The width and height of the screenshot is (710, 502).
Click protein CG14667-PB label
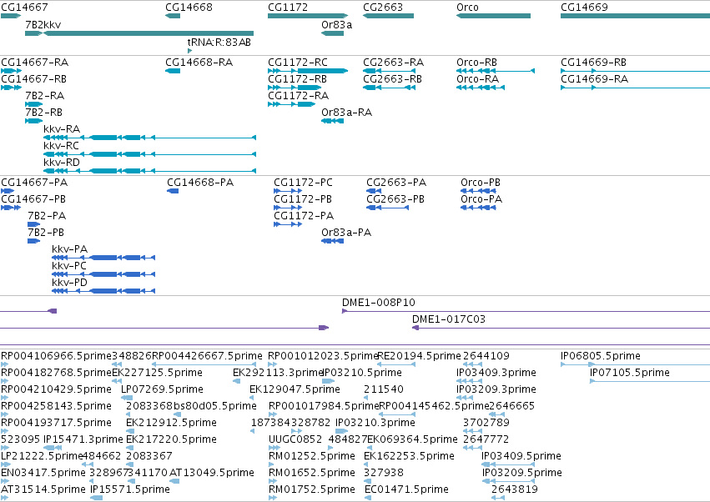pos(33,199)
